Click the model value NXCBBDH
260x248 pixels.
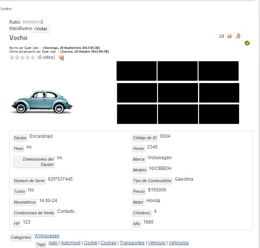pos(160,168)
